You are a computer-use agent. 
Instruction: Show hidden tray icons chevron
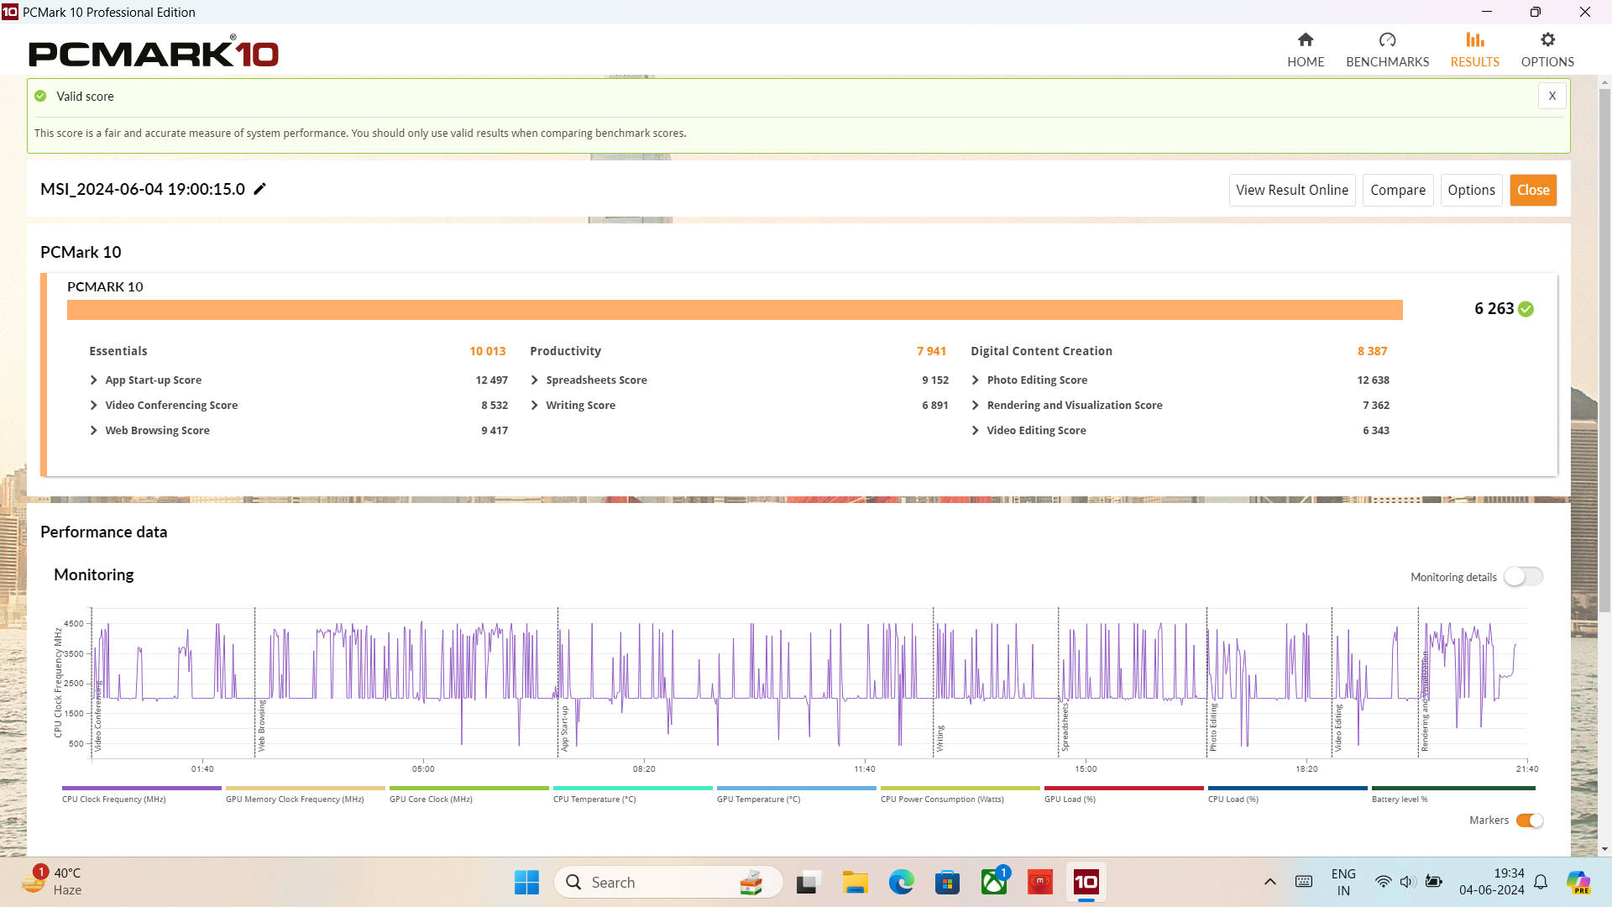pyautogui.click(x=1269, y=882)
